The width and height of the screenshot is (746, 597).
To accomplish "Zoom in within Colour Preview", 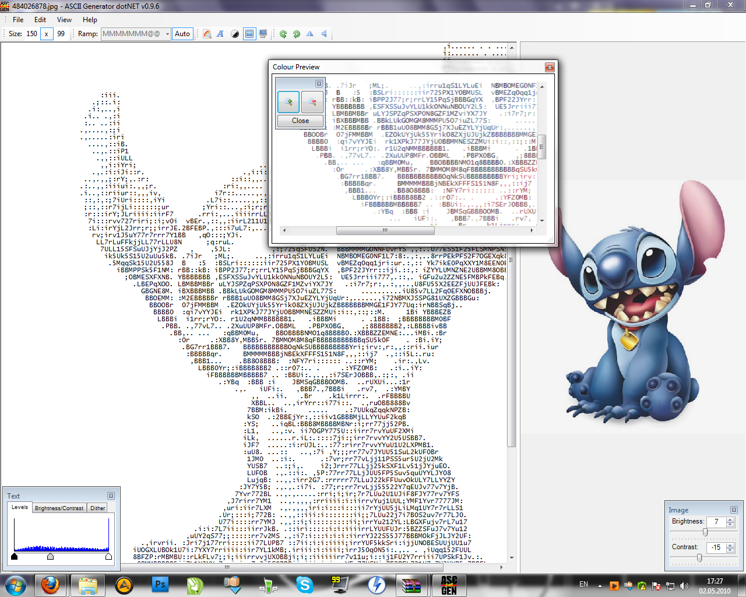I will coord(288,102).
